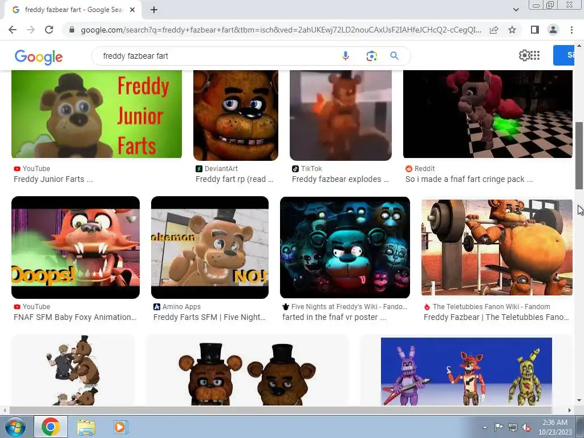This screenshot has width=584, height=438.
Task: Open the Freddy Junior Farts YouTube thumbnail
Action: click(96, 114)
